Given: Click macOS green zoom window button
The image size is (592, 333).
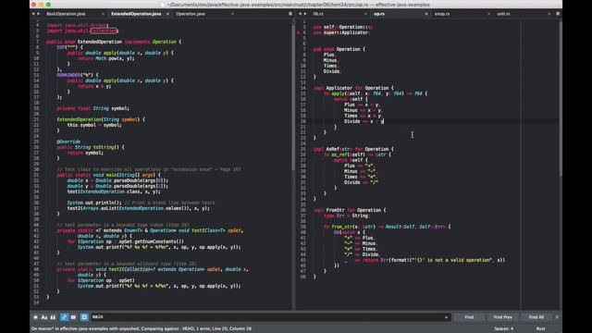Looking at the screenshot, I should pos(48,5).
